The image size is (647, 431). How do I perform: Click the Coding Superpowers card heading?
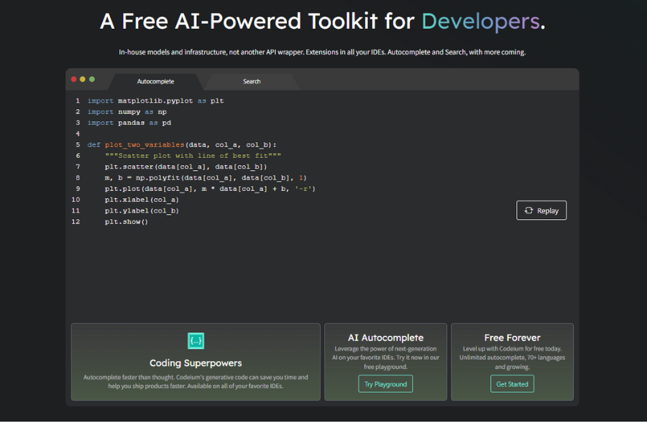pos(196,363)
